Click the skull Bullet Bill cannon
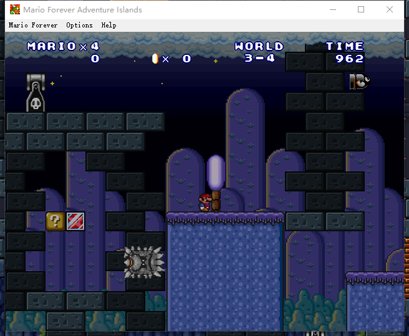 (x=36, y=92)
